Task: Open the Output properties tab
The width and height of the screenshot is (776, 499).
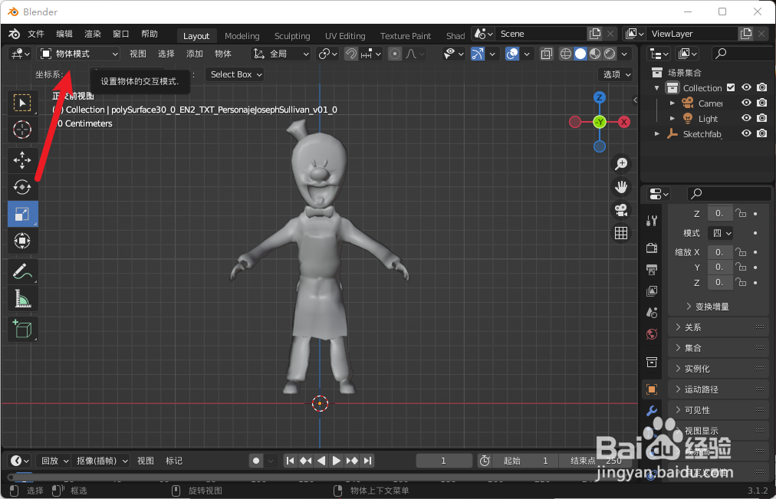Action: click(x=652, y=270)
